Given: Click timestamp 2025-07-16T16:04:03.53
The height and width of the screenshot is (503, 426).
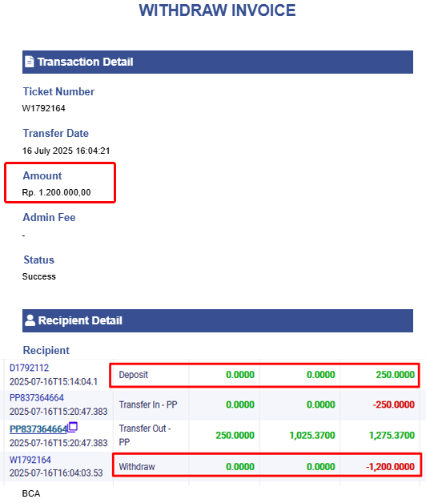Looking at the screenshot, I should [56, 473].
